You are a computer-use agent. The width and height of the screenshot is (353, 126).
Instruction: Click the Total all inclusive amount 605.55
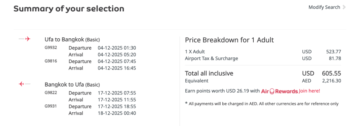pyautogui.click(x=331, y=73)
